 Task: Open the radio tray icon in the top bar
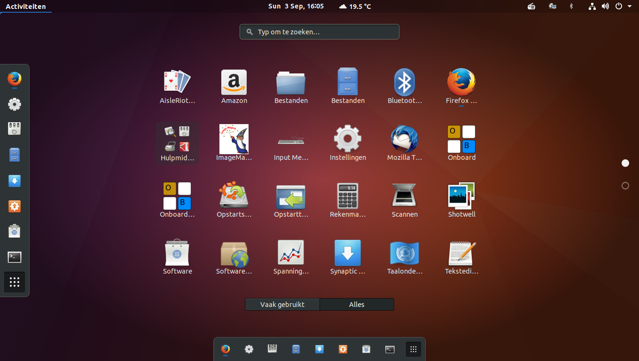pyautogui.click(x=531, y=6)
